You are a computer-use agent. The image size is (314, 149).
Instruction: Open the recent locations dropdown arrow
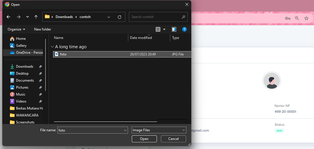[x=27, y=17]
